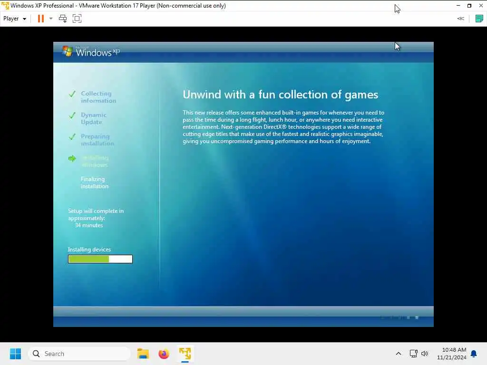Image resolution: width=487 pixels, height=365 pixels.
Task: Open volume control in the system tray
Action: (425, 354)
